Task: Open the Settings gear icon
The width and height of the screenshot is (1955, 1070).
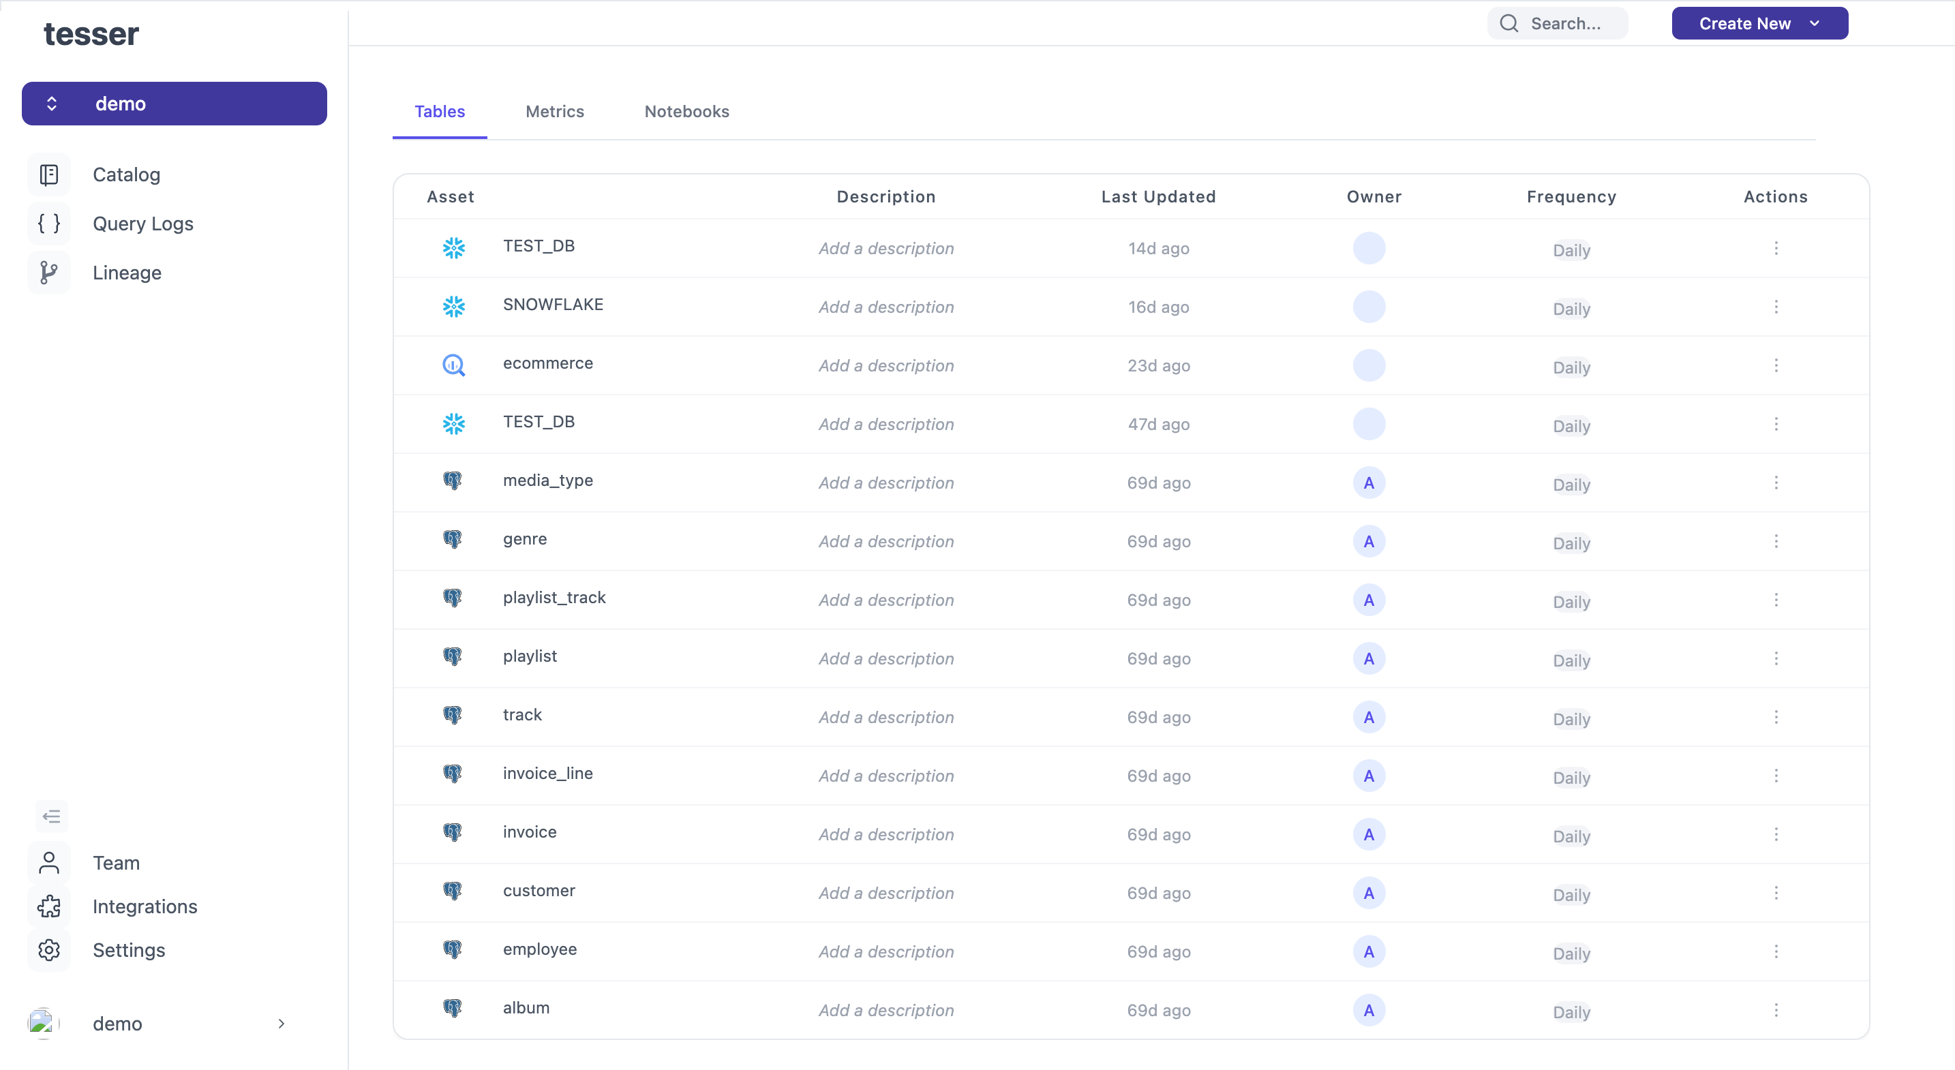Action: point(48,950)
